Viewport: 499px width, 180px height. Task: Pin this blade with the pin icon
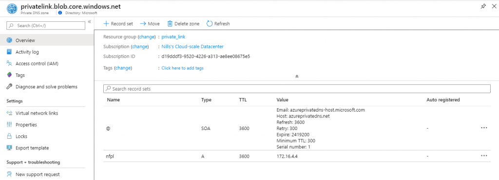[x=483, y=6]
